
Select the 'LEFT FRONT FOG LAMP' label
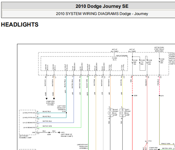click(x=128, y=112)
